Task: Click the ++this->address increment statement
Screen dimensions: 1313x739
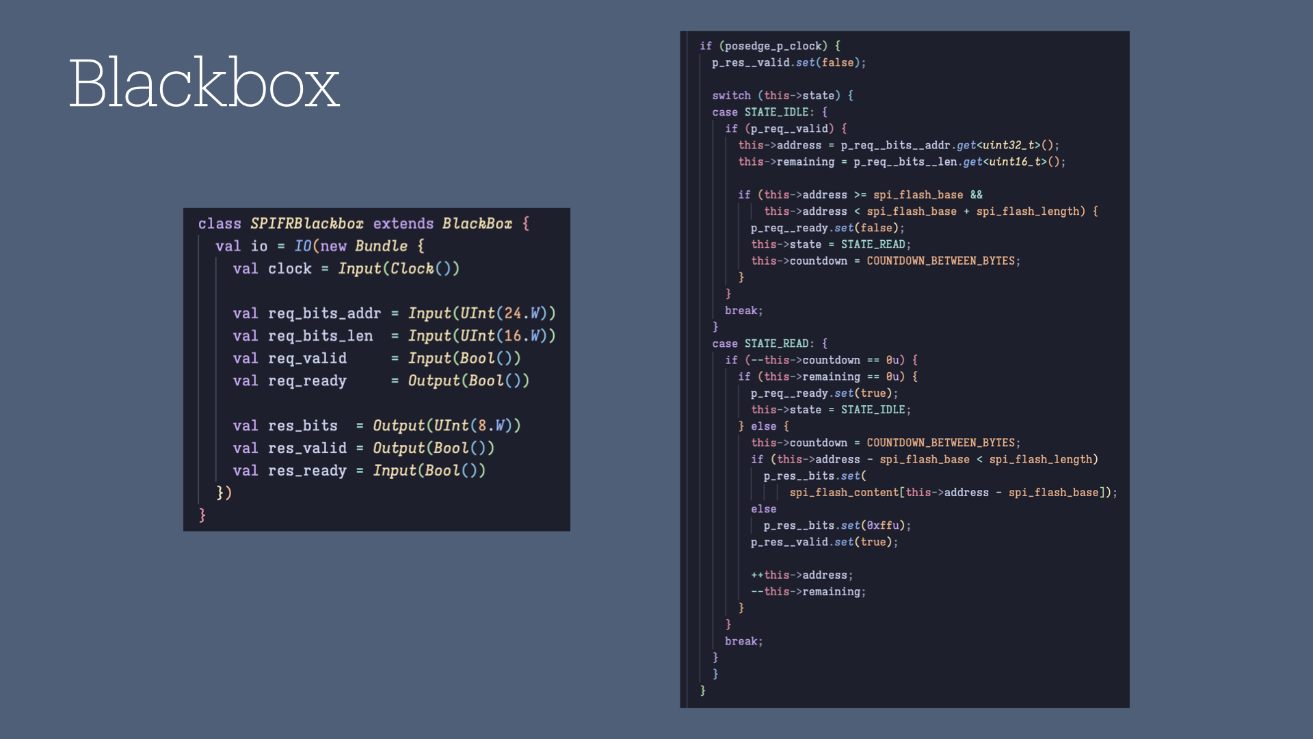Action: click(x=801, y=574)
